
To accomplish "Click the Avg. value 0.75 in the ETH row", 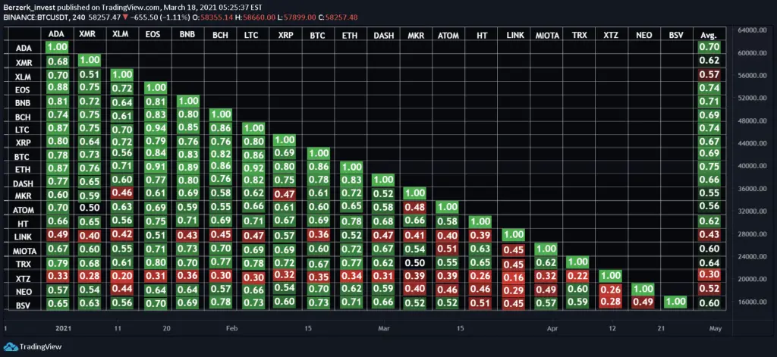I will coord(709,167).
